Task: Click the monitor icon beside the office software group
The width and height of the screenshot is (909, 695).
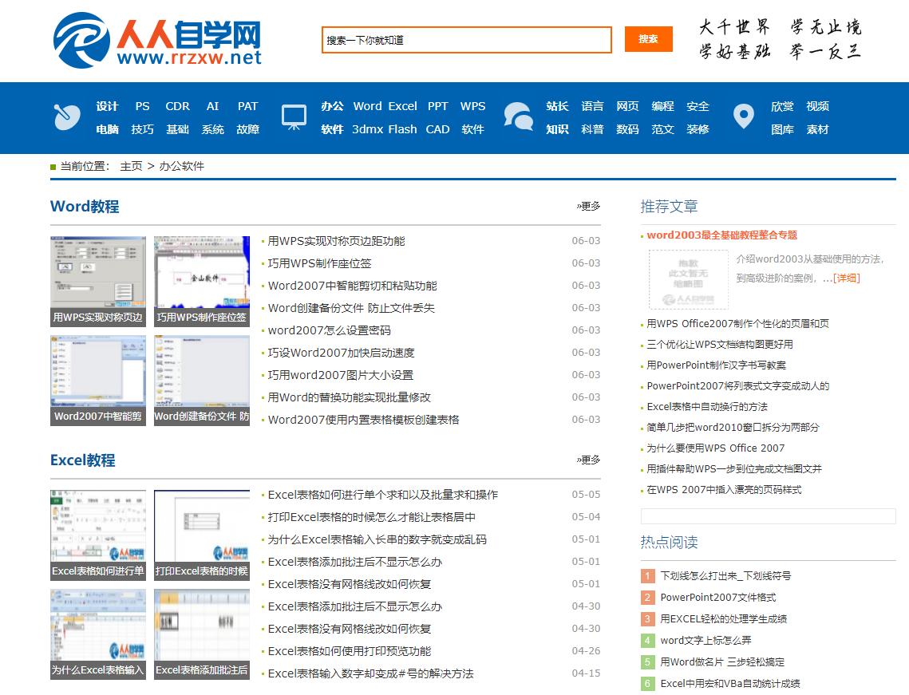Action: (x=294, y=117)
